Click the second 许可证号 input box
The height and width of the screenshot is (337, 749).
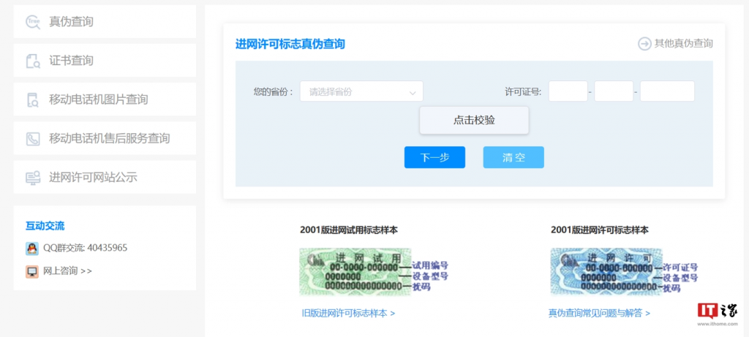[614, 91]
